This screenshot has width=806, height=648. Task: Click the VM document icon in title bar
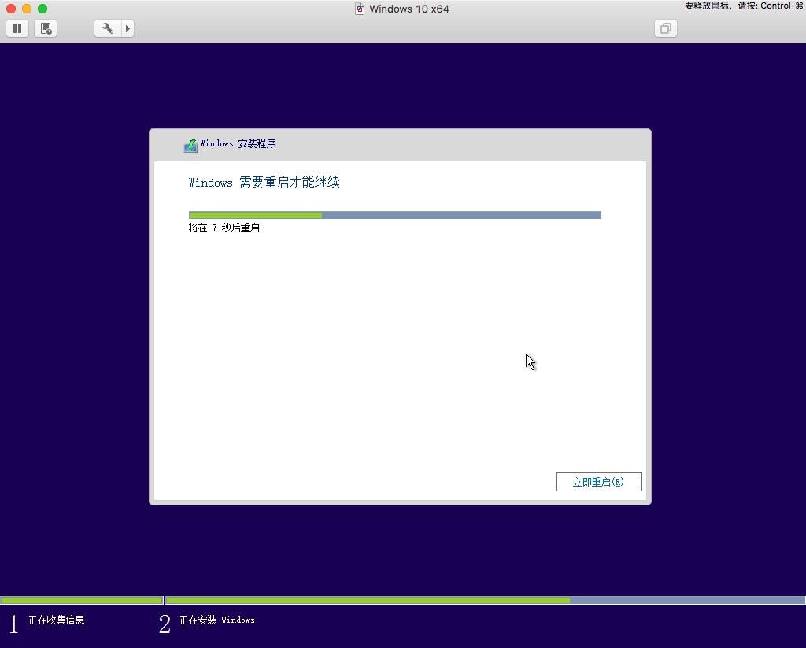click(x=360, y=9)
